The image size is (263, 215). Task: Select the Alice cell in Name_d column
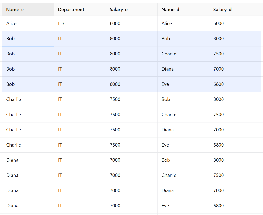183,23
